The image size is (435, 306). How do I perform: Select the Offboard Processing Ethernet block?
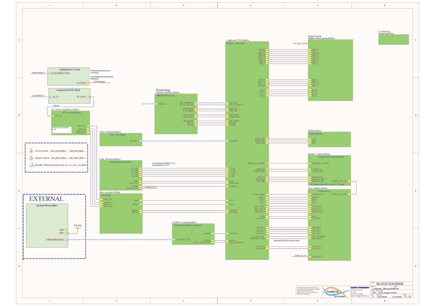[176, 114]
